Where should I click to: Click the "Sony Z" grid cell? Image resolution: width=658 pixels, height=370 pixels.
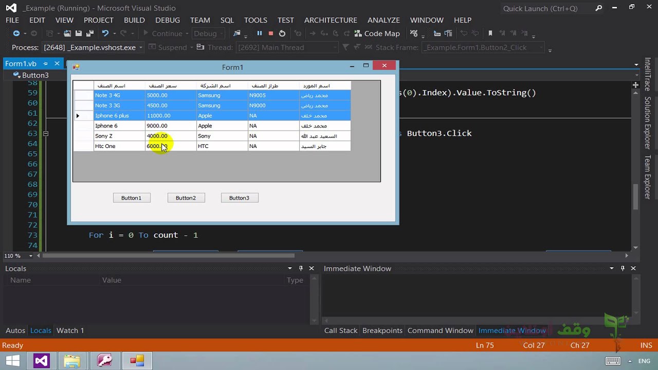coord(119,136)
